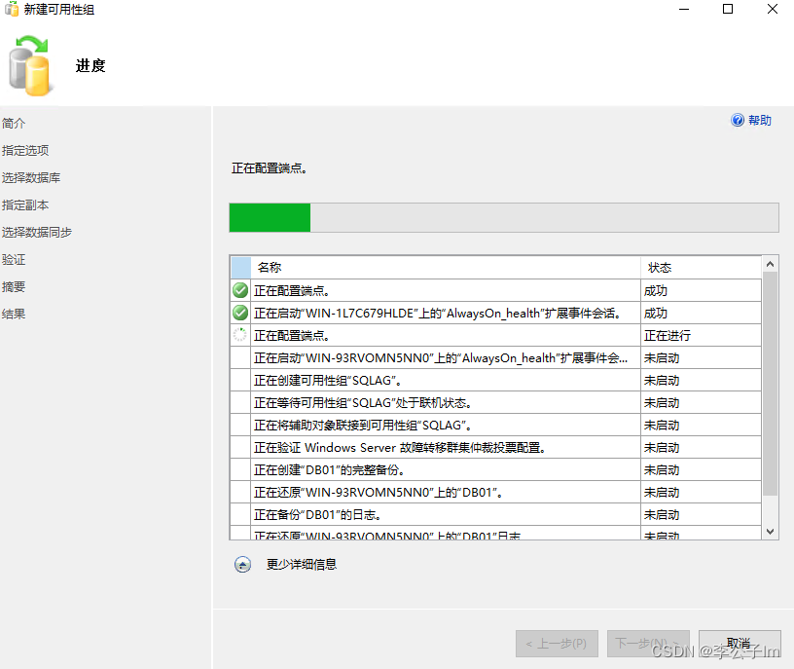Click the 下一步(N) button
Viewport: 794px width, 669px height.
(648, 644)
